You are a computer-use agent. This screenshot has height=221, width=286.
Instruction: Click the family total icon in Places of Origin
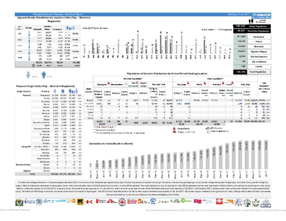click(73, 91)
